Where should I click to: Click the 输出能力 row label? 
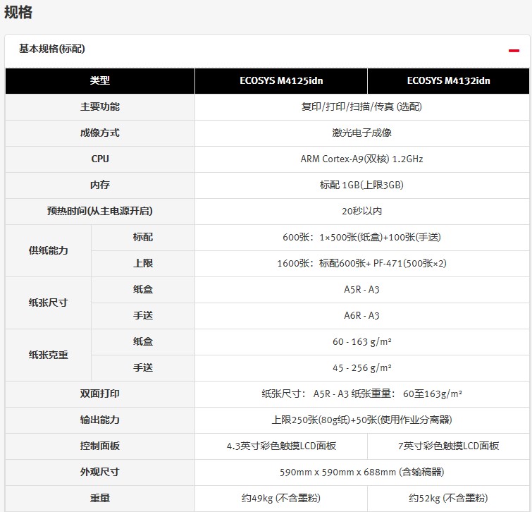pos(100,420)
